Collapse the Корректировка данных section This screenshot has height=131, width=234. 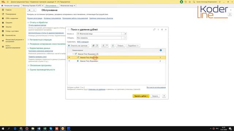point(28,48)
